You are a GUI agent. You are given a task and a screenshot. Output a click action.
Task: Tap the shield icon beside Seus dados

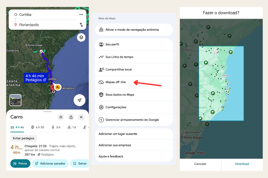point(101,95)
